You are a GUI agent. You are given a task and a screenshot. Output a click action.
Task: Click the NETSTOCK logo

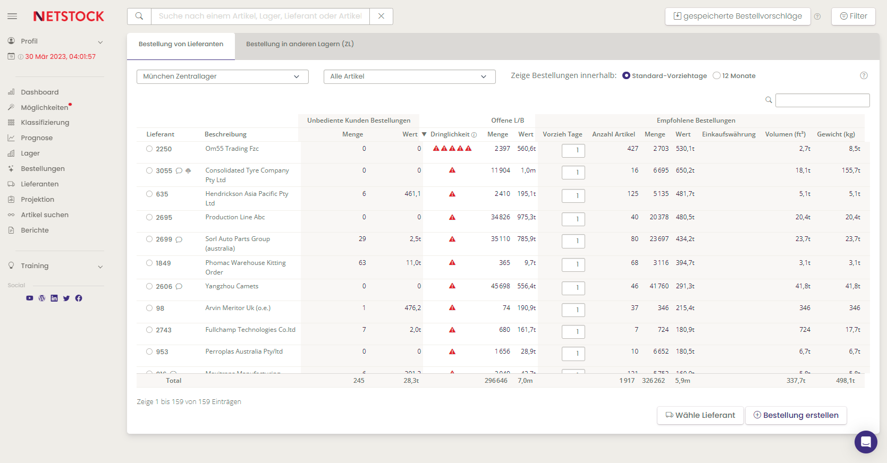point(69,16)
